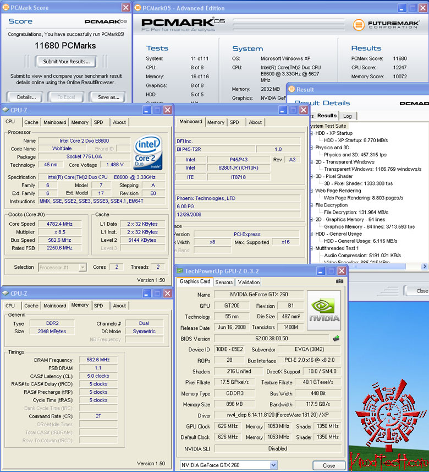Open Memory tab in the DFI Inc. mainboard window
The width and height of the screenshot is (429, 472).
coord(216,122)
